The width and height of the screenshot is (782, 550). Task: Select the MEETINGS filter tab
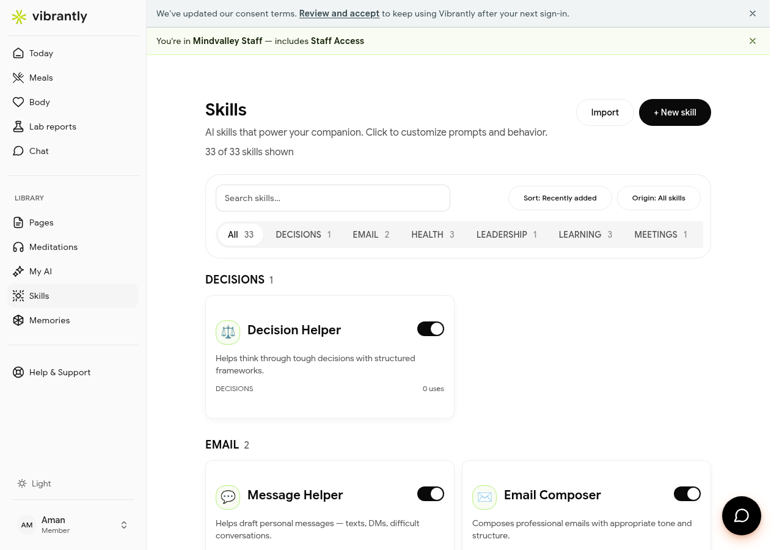661,235
